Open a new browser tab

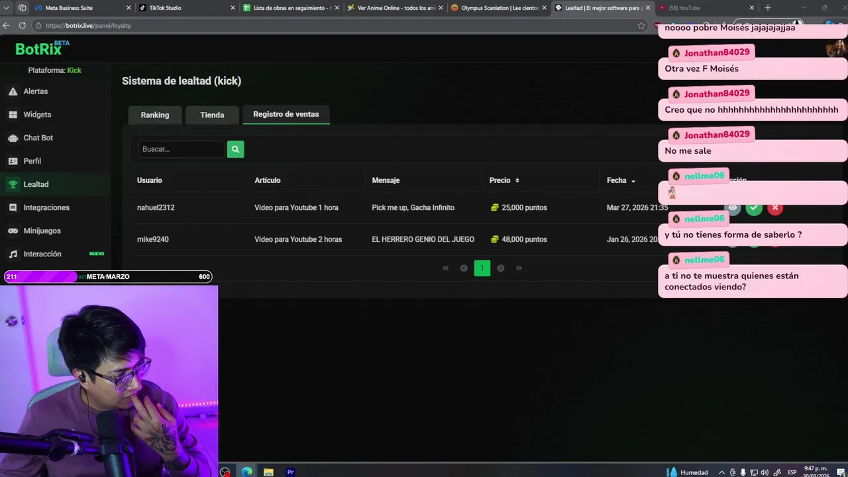768,8
